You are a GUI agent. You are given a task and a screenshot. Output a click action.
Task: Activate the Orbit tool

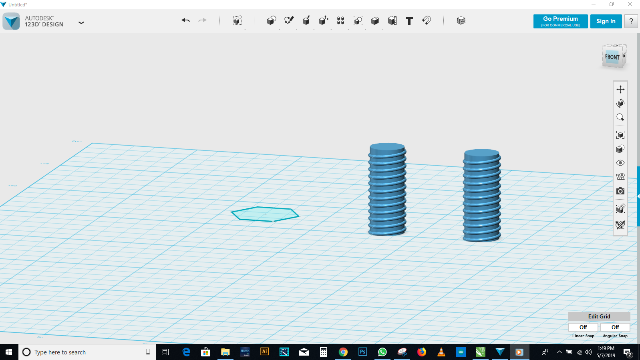[620, 103]
